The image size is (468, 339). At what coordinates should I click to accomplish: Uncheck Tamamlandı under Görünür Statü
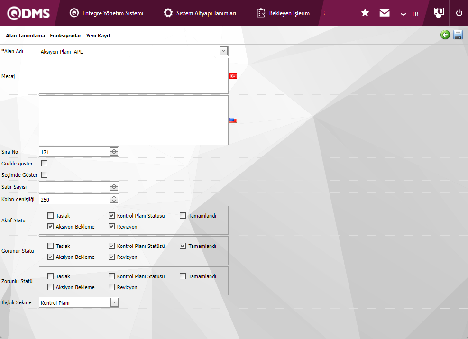coord(183,246)
